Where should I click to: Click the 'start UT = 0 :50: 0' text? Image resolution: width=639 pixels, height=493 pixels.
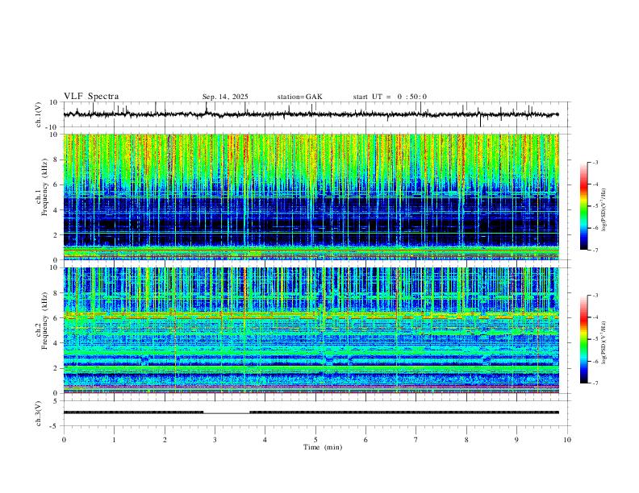pos(390,97)
